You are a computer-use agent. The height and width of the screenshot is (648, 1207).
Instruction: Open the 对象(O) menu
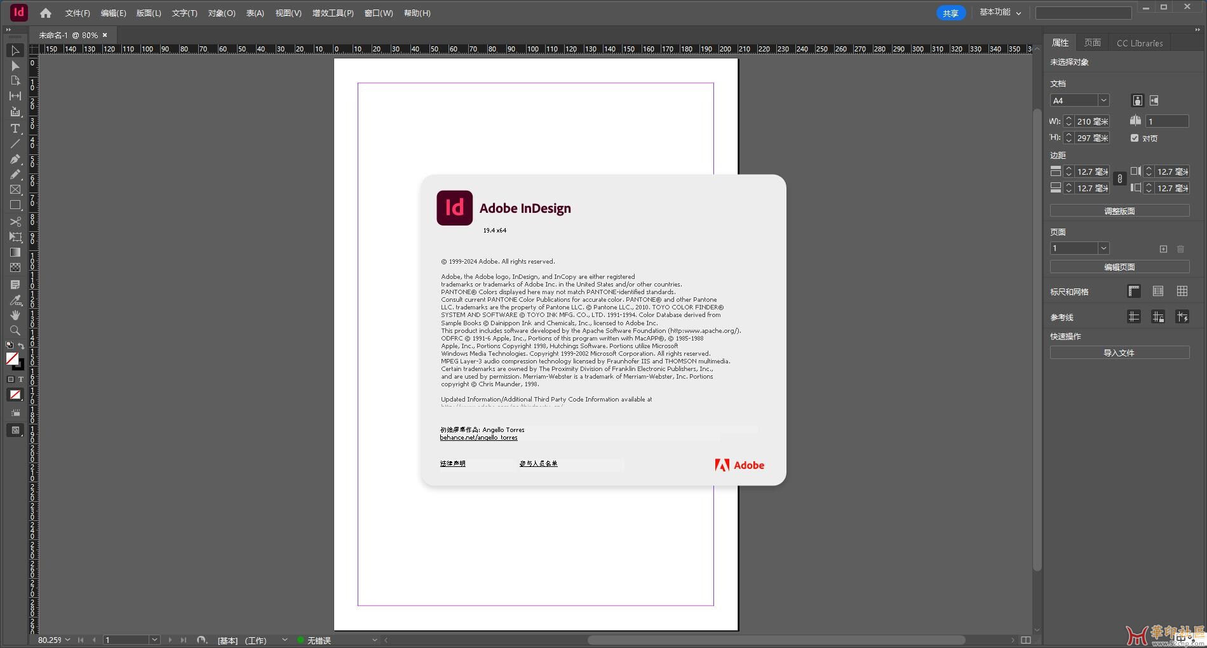tap(222, 13)
